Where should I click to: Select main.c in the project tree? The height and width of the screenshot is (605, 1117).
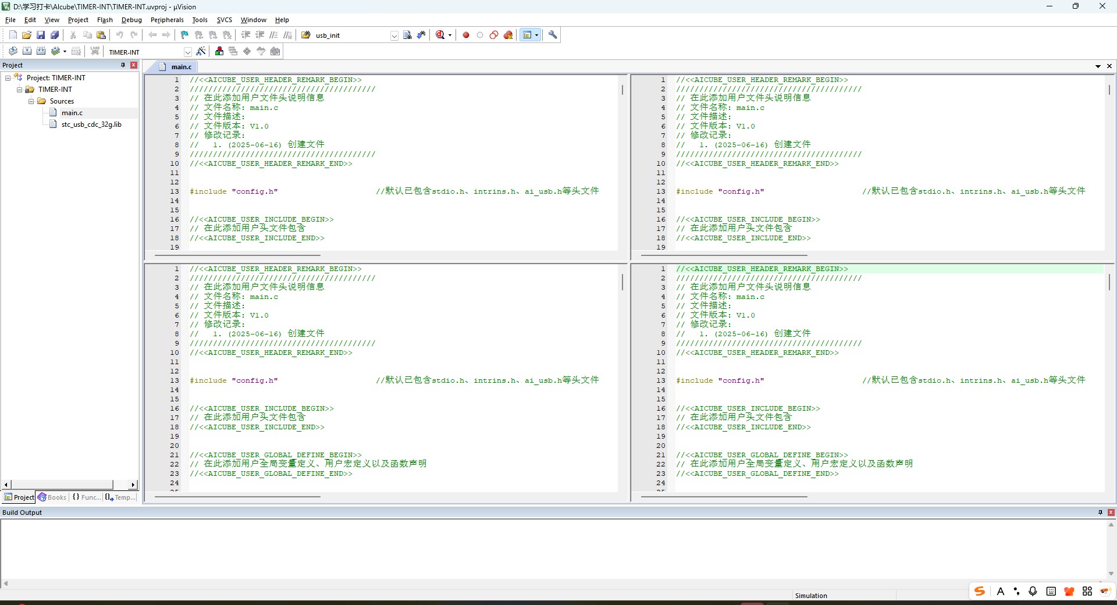coord(72,113)
